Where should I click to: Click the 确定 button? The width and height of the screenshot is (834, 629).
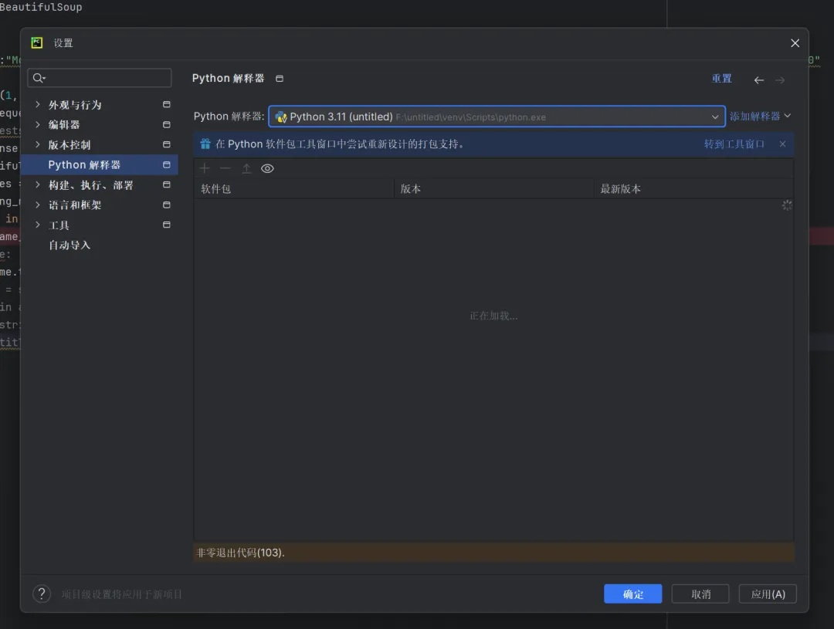tap(633, 594)
